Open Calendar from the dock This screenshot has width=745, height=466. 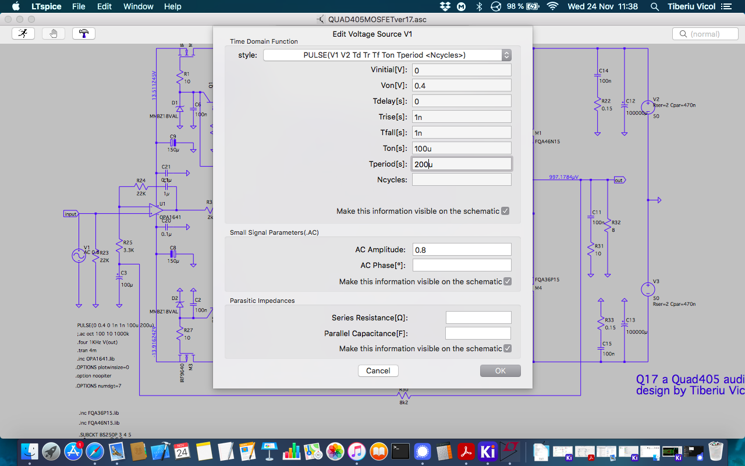182,451
